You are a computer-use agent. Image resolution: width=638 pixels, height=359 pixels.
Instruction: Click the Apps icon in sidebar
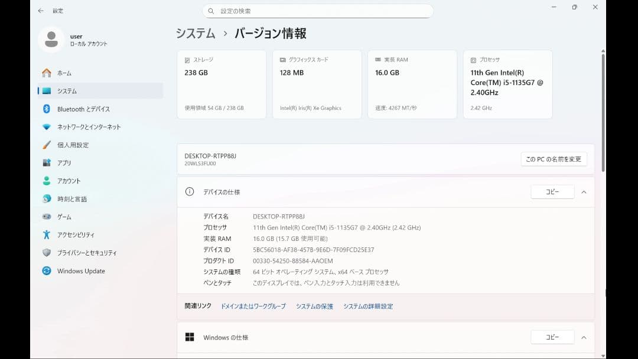click(47, 162)
